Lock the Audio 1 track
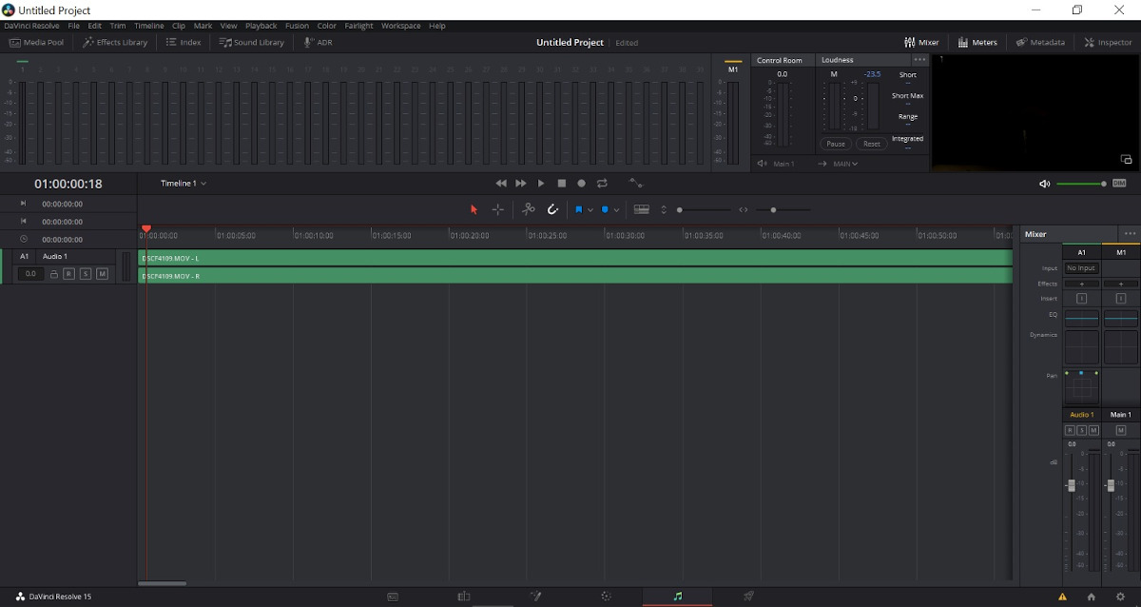 click(54, 274)
